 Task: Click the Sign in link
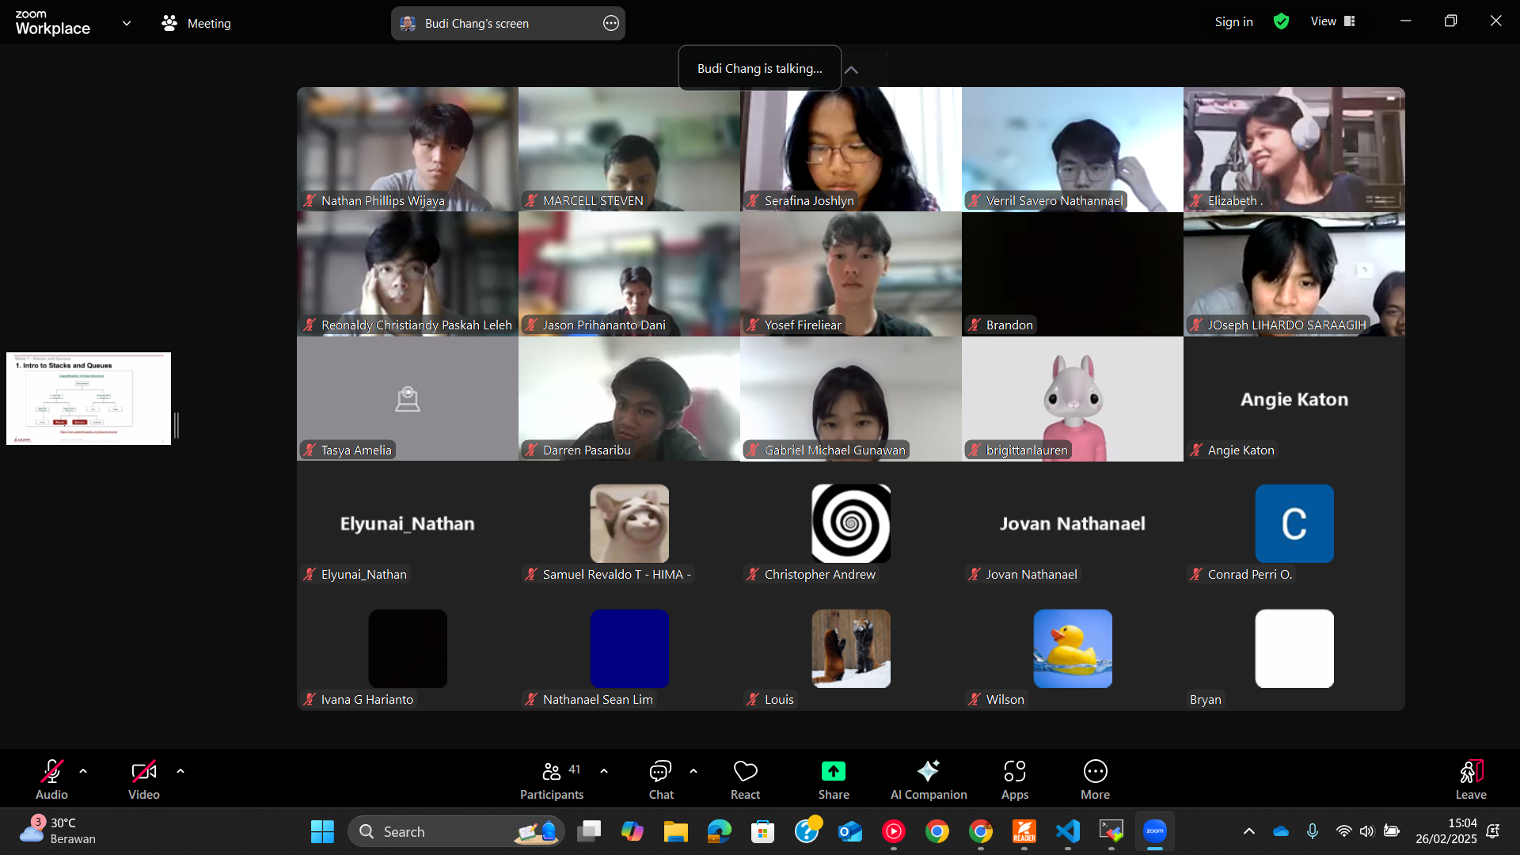(x=1233, y=22)
